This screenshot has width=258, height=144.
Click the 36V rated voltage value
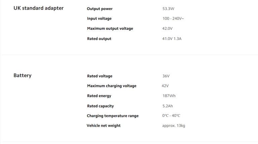point(166,76)
